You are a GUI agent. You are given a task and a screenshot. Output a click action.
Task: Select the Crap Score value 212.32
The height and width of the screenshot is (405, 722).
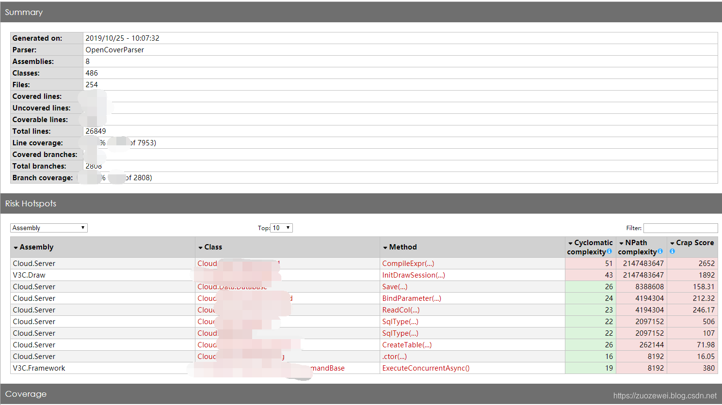point(704,298)
